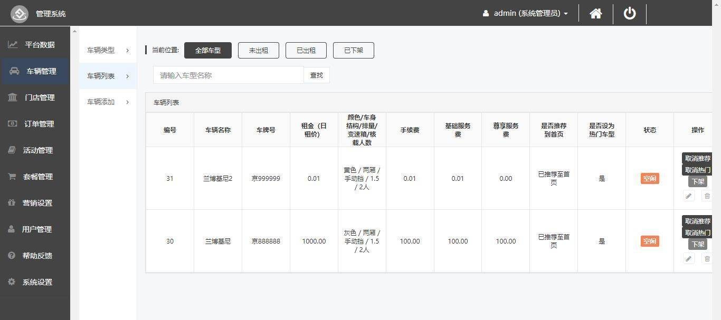Open the admin user dropdown

(525, 13)
